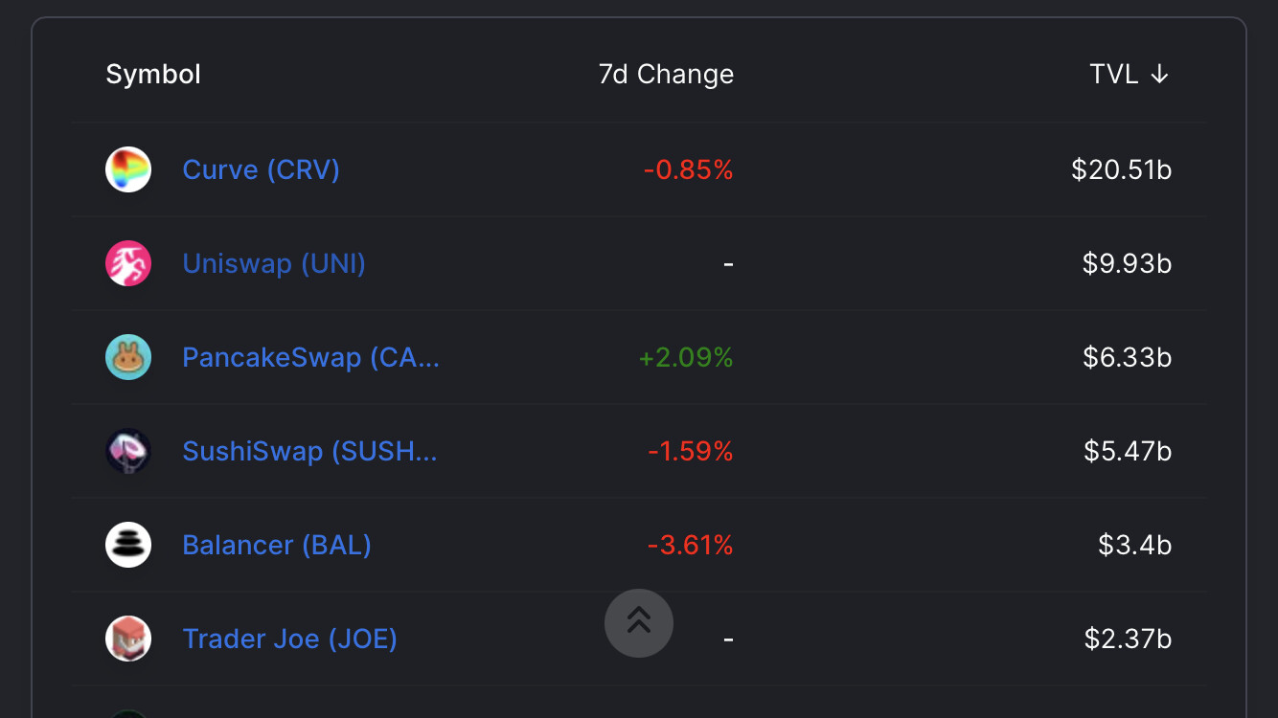Screen dimensions: 1278x718
Task: Click the Balancer stacked stones logo
Action: click(x=128, y=545)
